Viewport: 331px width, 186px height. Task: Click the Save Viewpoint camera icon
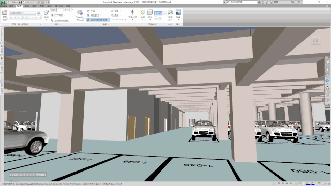point(5,13)
